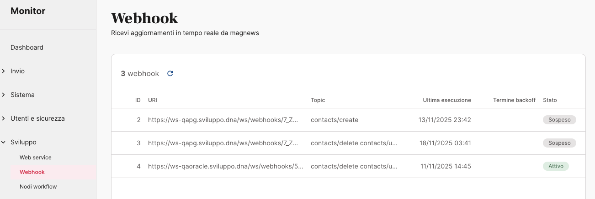Expand the Invio menu section

[x=17, y=71]
